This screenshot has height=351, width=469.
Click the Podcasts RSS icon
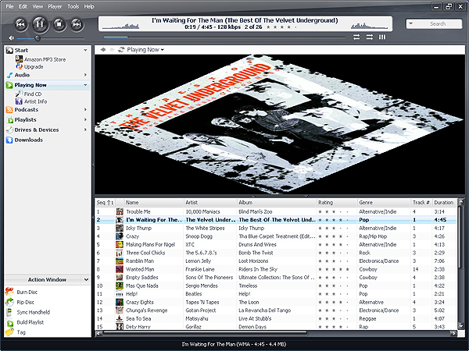pos(9,109)
